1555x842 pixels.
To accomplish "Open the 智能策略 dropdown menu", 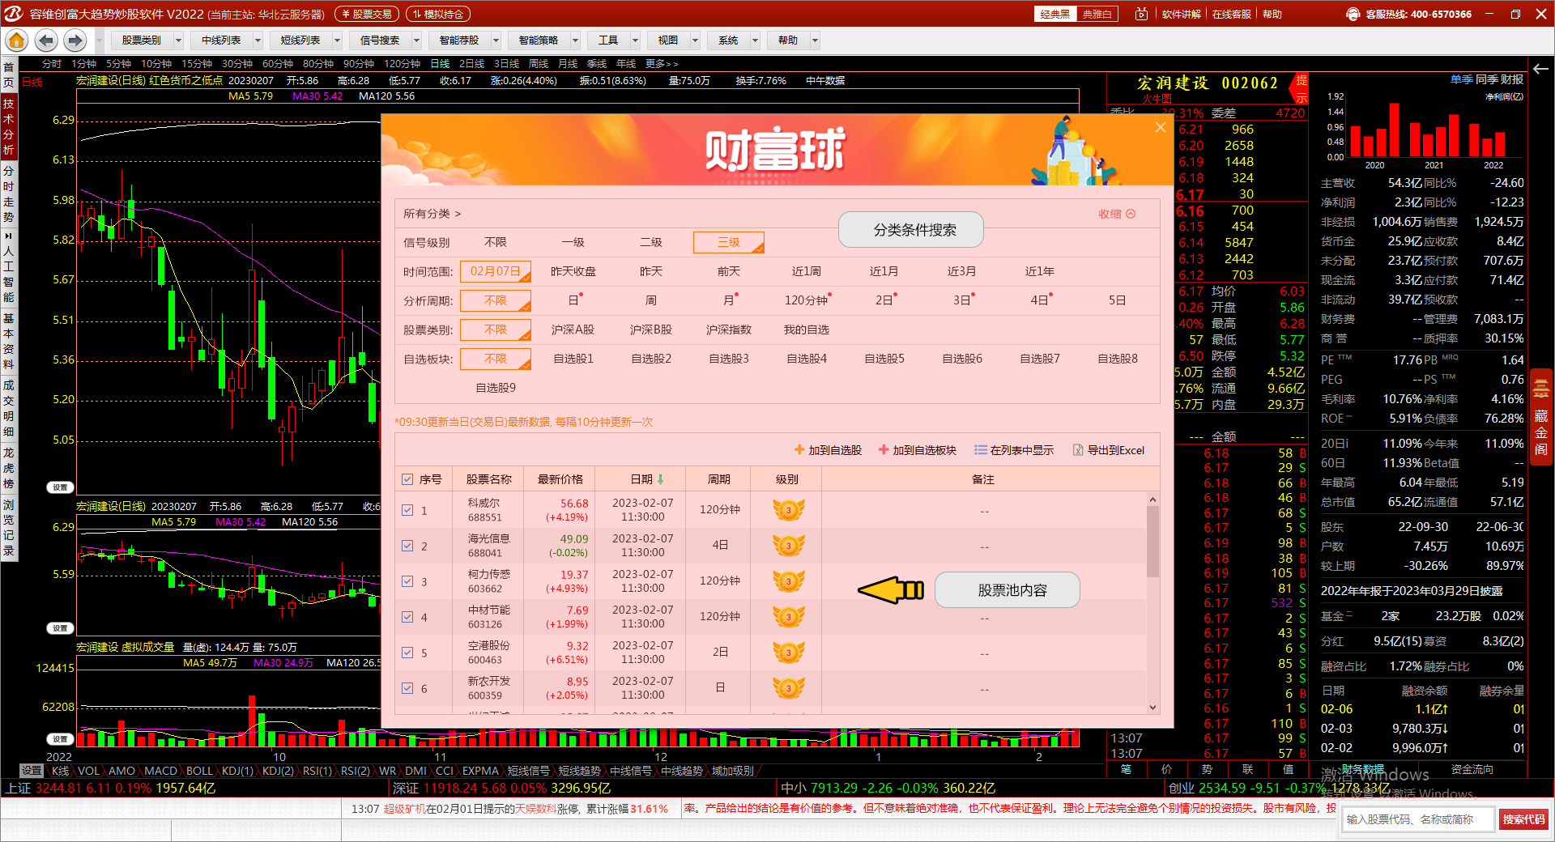I will [545, 40].
